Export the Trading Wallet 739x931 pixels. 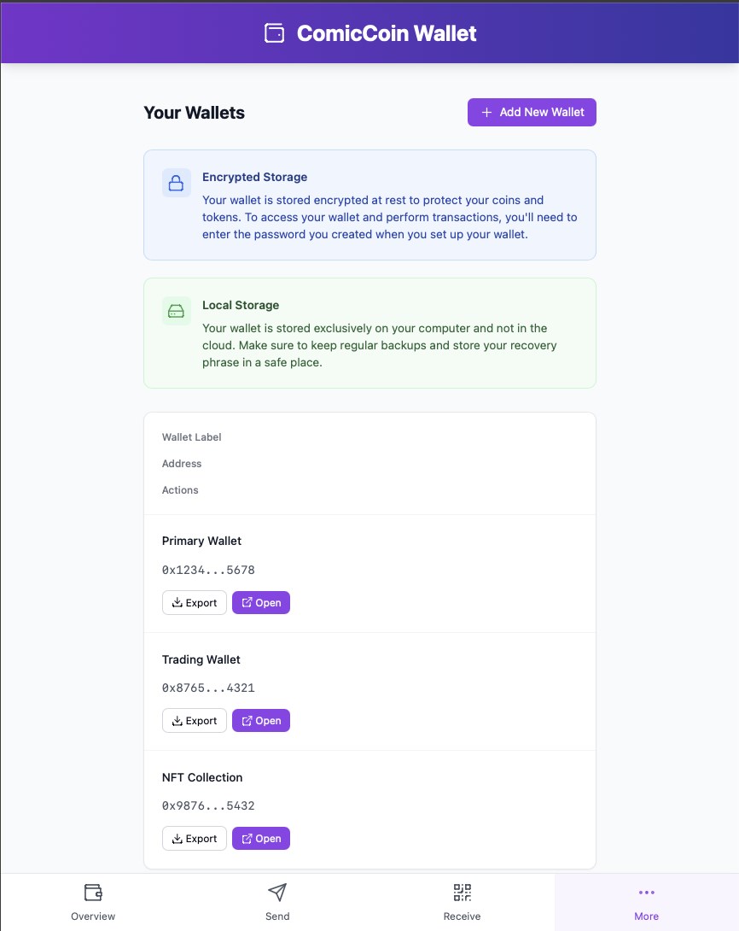[195, 721]
